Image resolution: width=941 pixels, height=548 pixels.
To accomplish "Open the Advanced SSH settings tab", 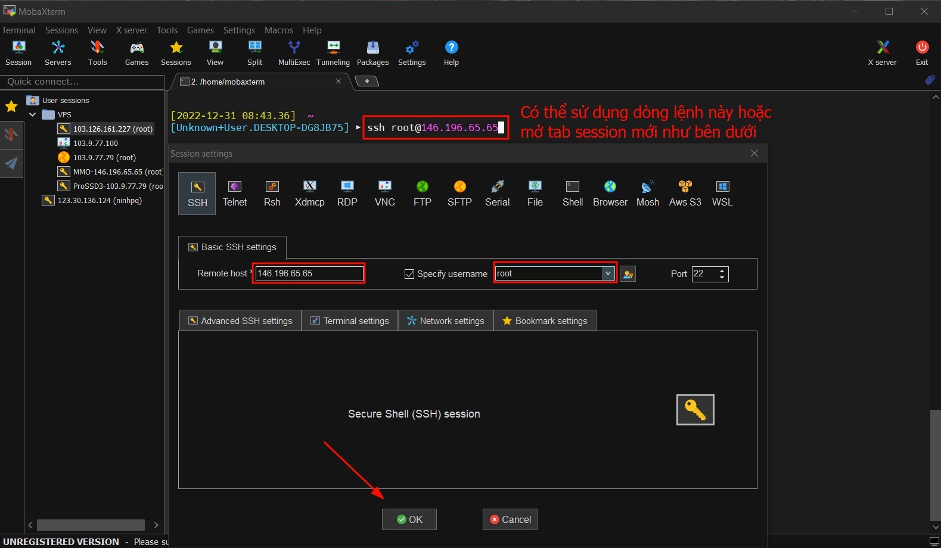I will (x=240, y=320).
